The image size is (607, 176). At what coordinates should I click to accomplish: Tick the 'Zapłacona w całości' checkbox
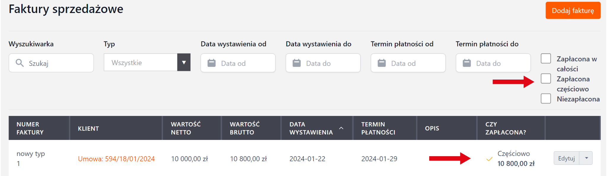point(546,59)
